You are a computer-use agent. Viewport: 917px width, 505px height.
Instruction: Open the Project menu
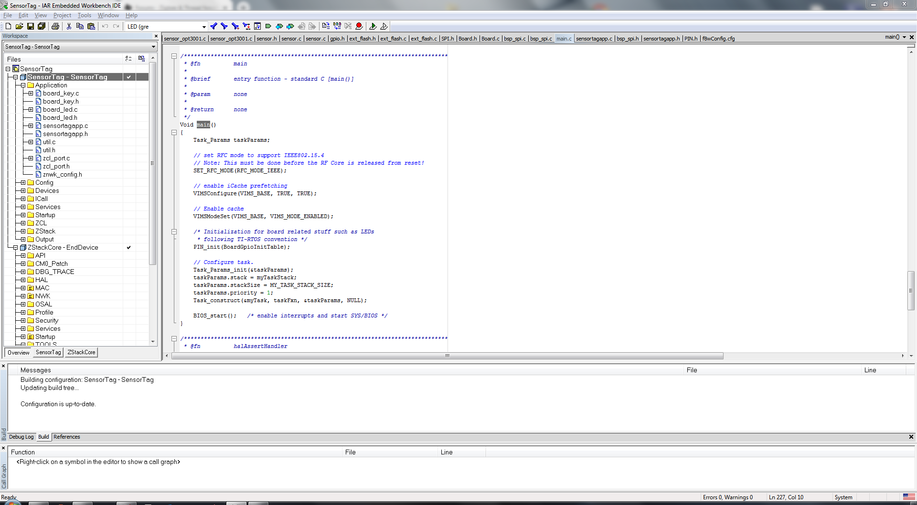(x=62, y=15)
